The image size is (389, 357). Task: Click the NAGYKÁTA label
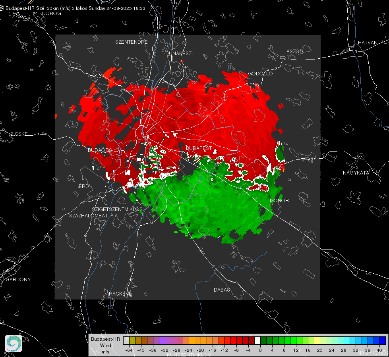point(356,173)
